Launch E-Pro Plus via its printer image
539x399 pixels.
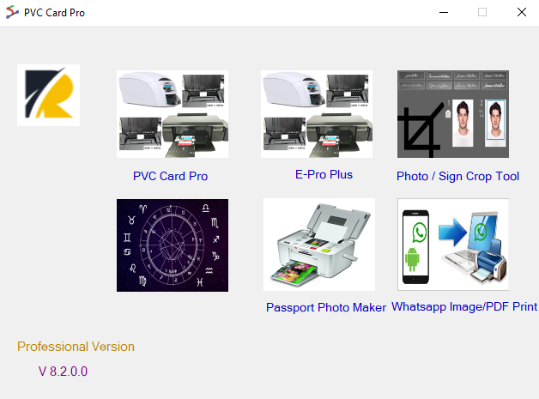(x=317, y=114)
